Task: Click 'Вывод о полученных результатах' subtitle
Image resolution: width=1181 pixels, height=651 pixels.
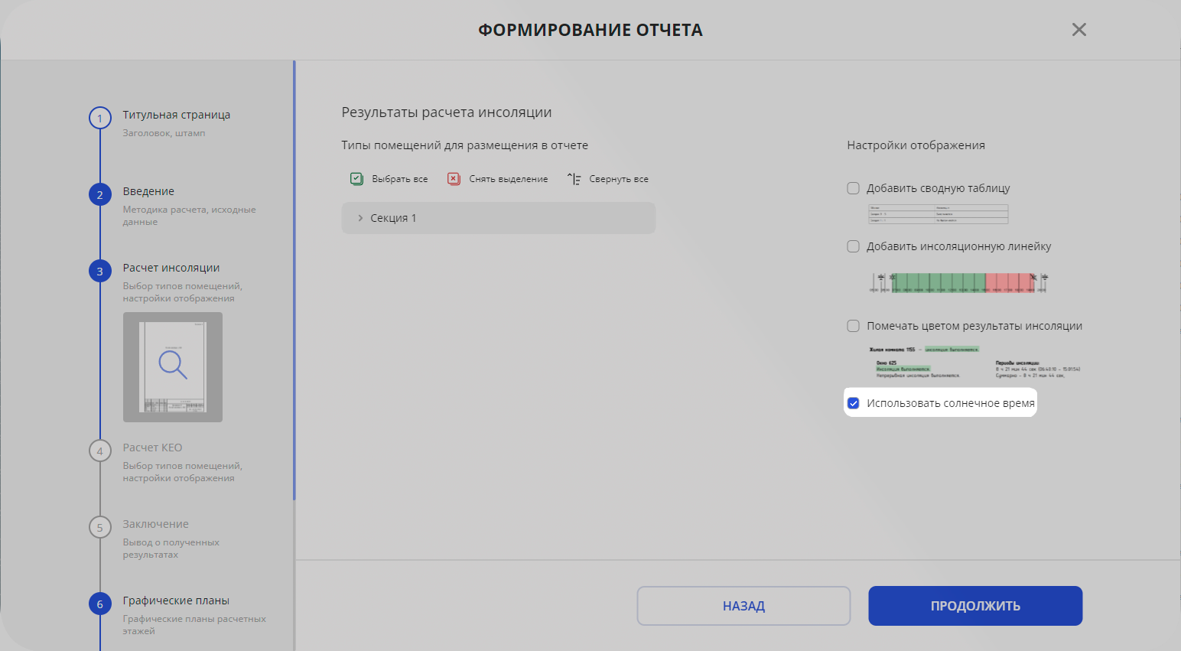Action: (171, 548)
